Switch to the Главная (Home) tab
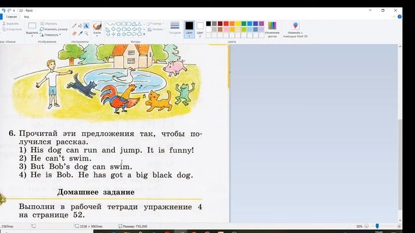Image resolution: width=415 pixels, height=233 pixels. [12, 17]
